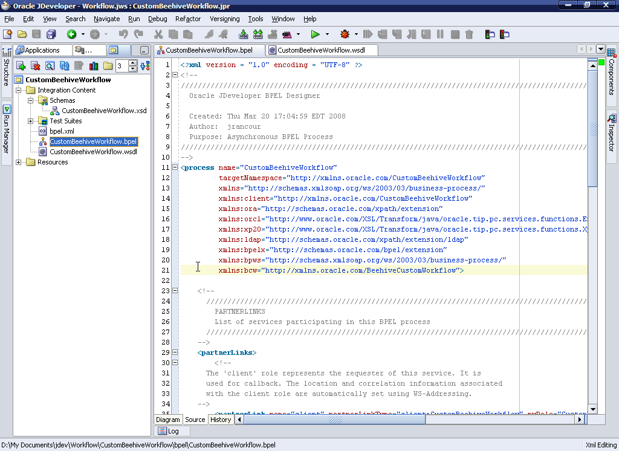Open a file with the Open icon
Viewport: 619px width, 451px height.
click(x=23, y=34)
